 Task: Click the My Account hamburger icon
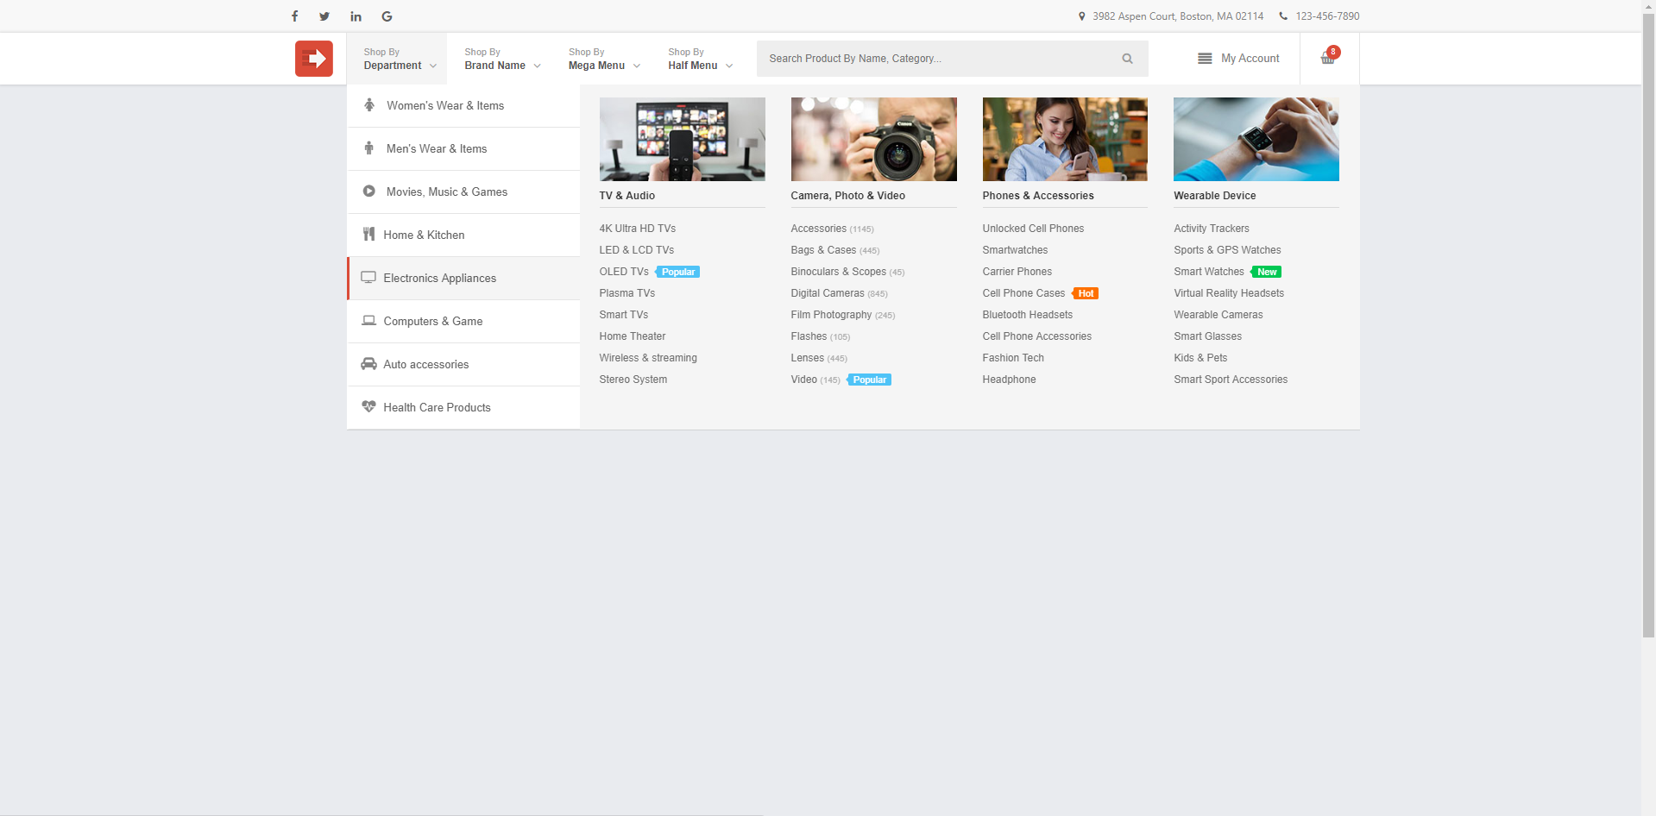[x=1205, y=59]
